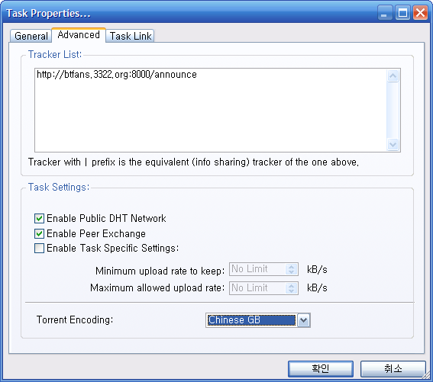This screenshot has width=433, height=382.
Task: Click the minimum upload rate spinner arrows
Action: tap(292, 269)
